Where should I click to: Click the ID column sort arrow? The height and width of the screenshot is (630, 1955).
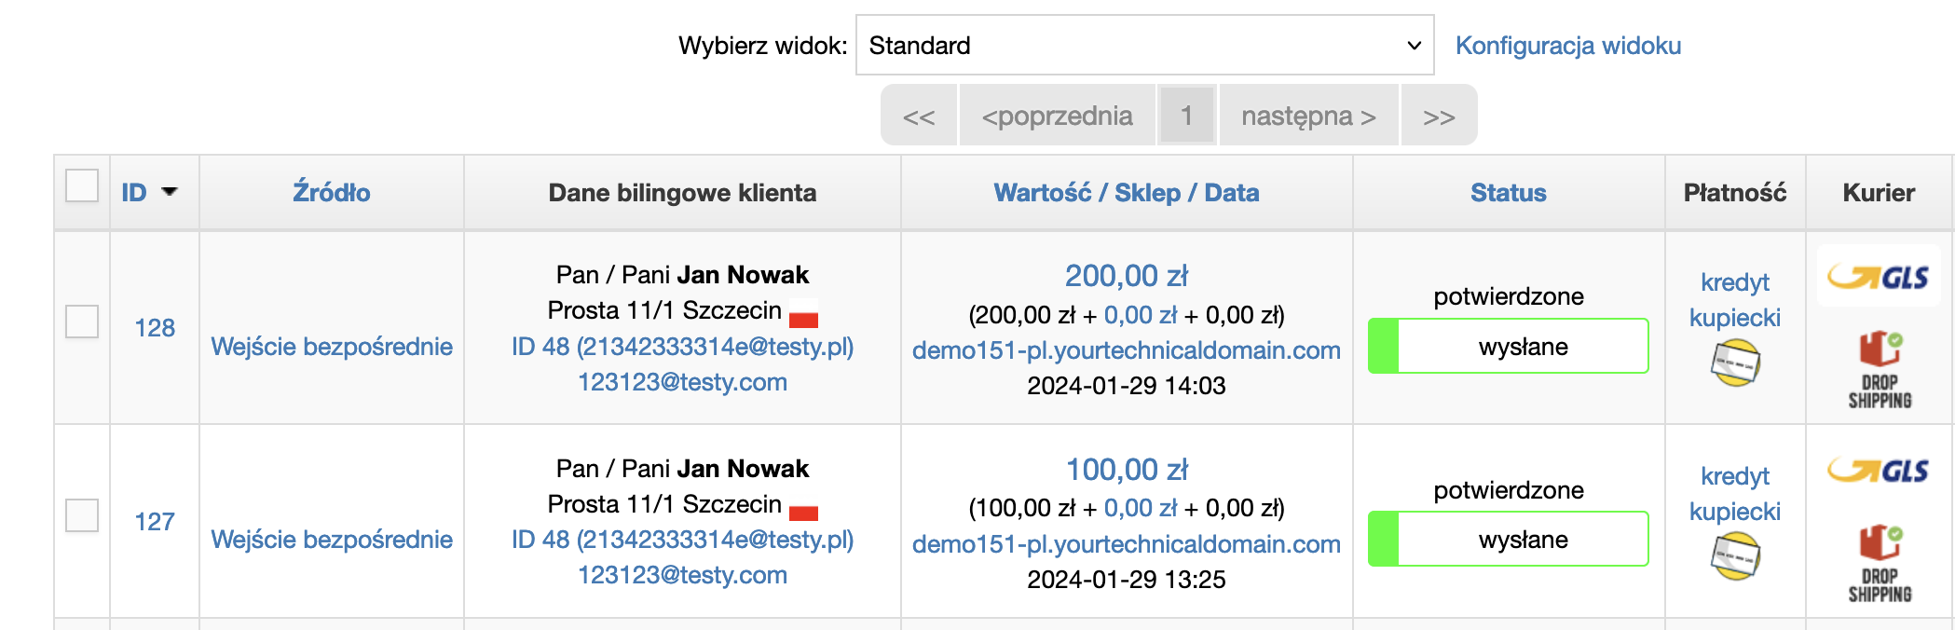pyautogui.click(x=170, y=192)
